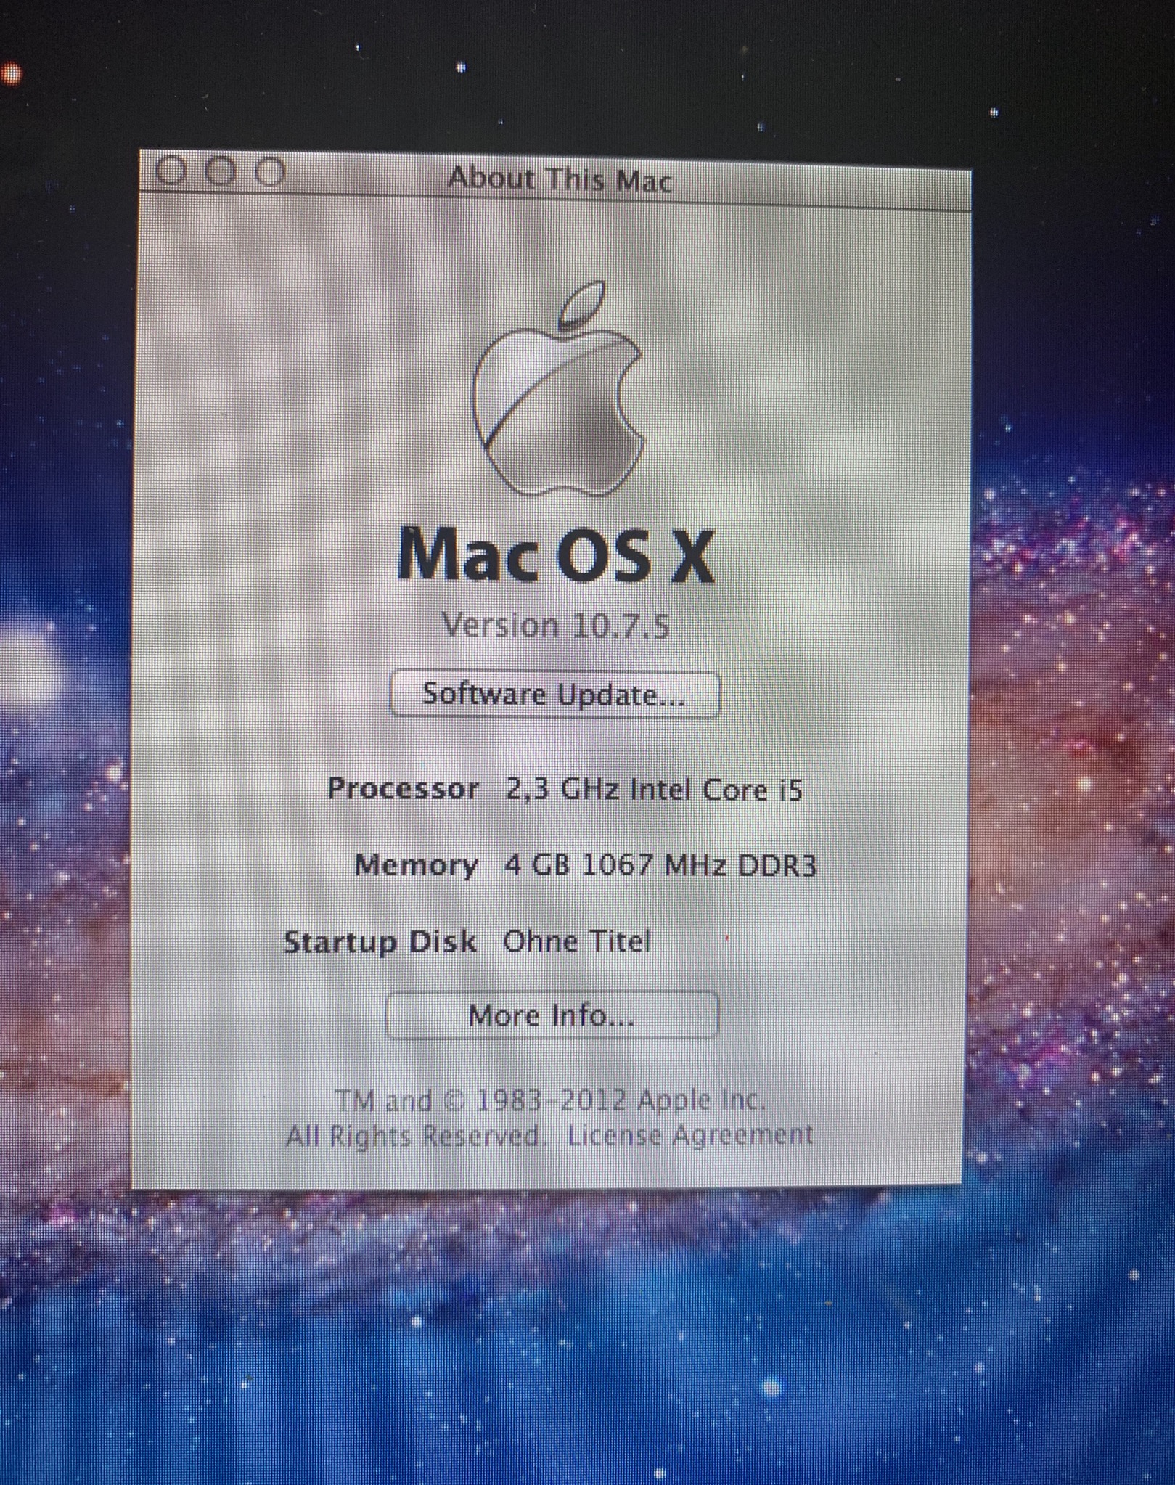
Task: Click the processor value 2,3 GHz Intel Core i5
Action: (x=654, y=789)
